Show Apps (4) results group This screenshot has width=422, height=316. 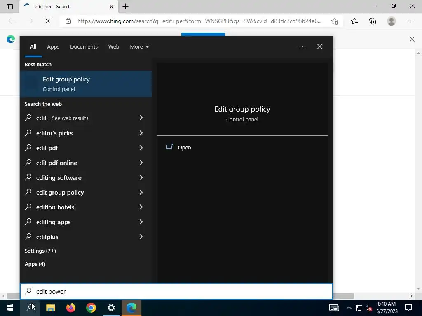click(x=35, y=264)
